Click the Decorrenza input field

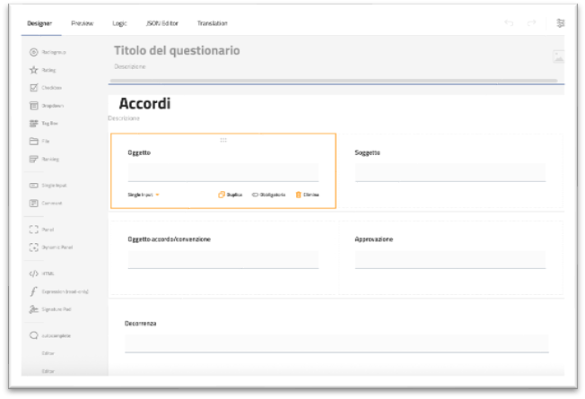(x=336, y=343)
